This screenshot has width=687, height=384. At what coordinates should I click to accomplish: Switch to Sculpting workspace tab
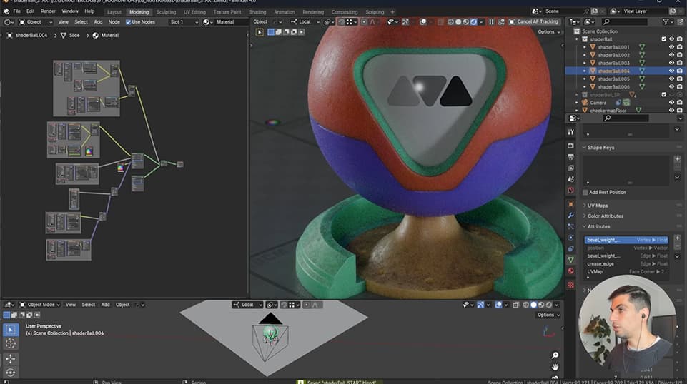tap(166, 12)
